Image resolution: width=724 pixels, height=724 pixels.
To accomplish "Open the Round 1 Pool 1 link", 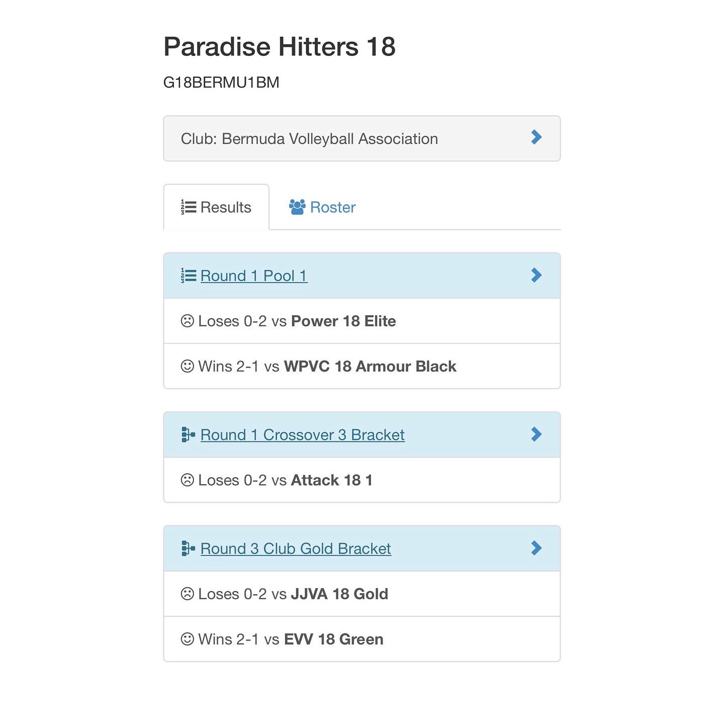I will tap(254, 276).
